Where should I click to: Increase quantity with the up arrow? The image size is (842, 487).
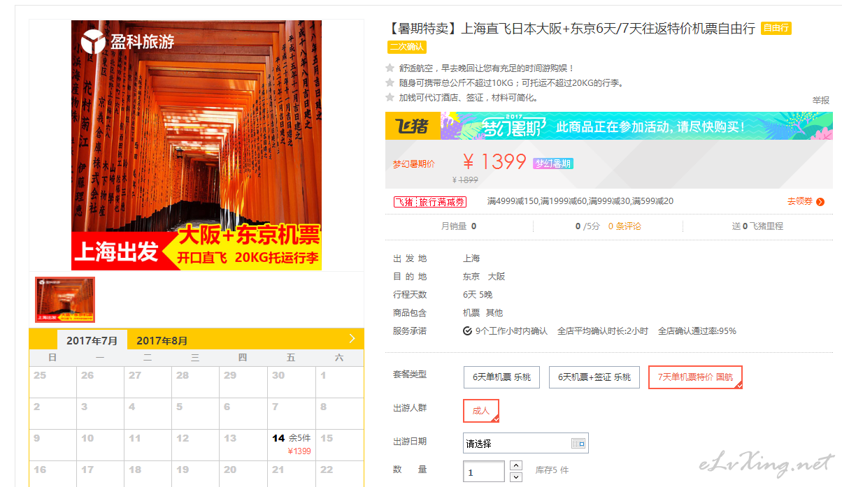pos(516,465)
